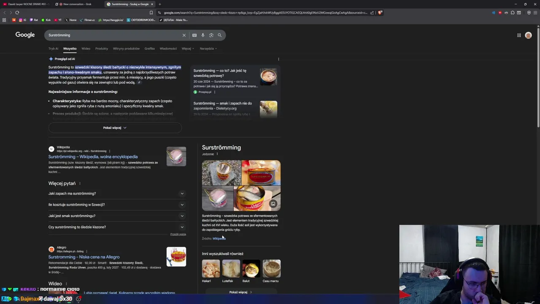The image size is (540, 304).
Task: Clear the search box with the X icon
Action: [x=184, y=35]
